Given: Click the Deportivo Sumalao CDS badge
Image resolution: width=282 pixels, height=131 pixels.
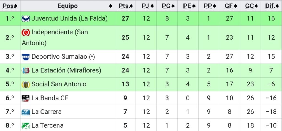Looking at the screenshot, I should click(x=26, y=57).
